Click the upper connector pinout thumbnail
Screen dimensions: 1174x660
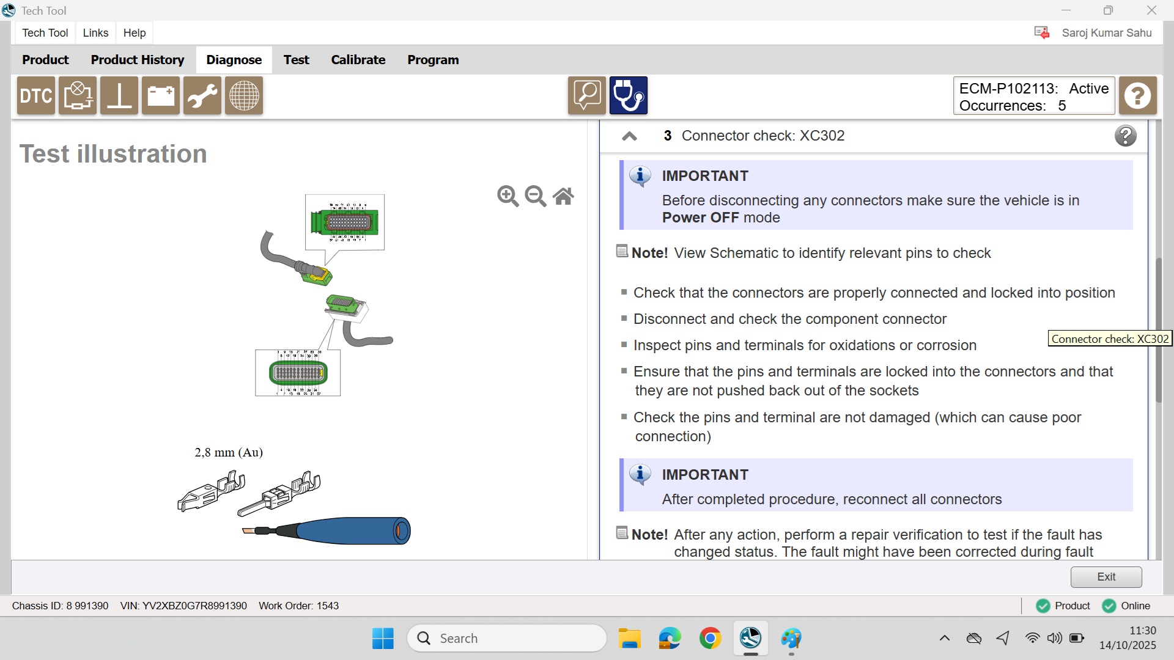point(345,222)
